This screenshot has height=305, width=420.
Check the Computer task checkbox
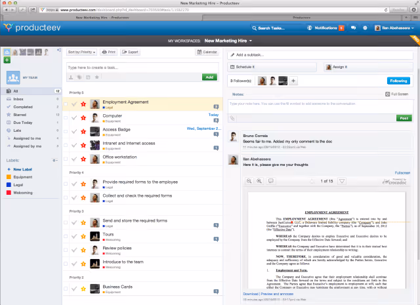(66, 117)
